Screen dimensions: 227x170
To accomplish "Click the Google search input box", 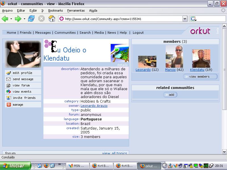I will [x=211, y=19].
